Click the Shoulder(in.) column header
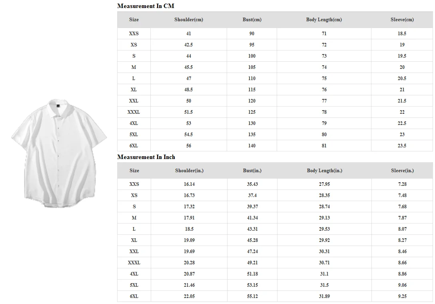Viewport: 435px width, 304px height. pyautogui.click(x=189, y=171)
